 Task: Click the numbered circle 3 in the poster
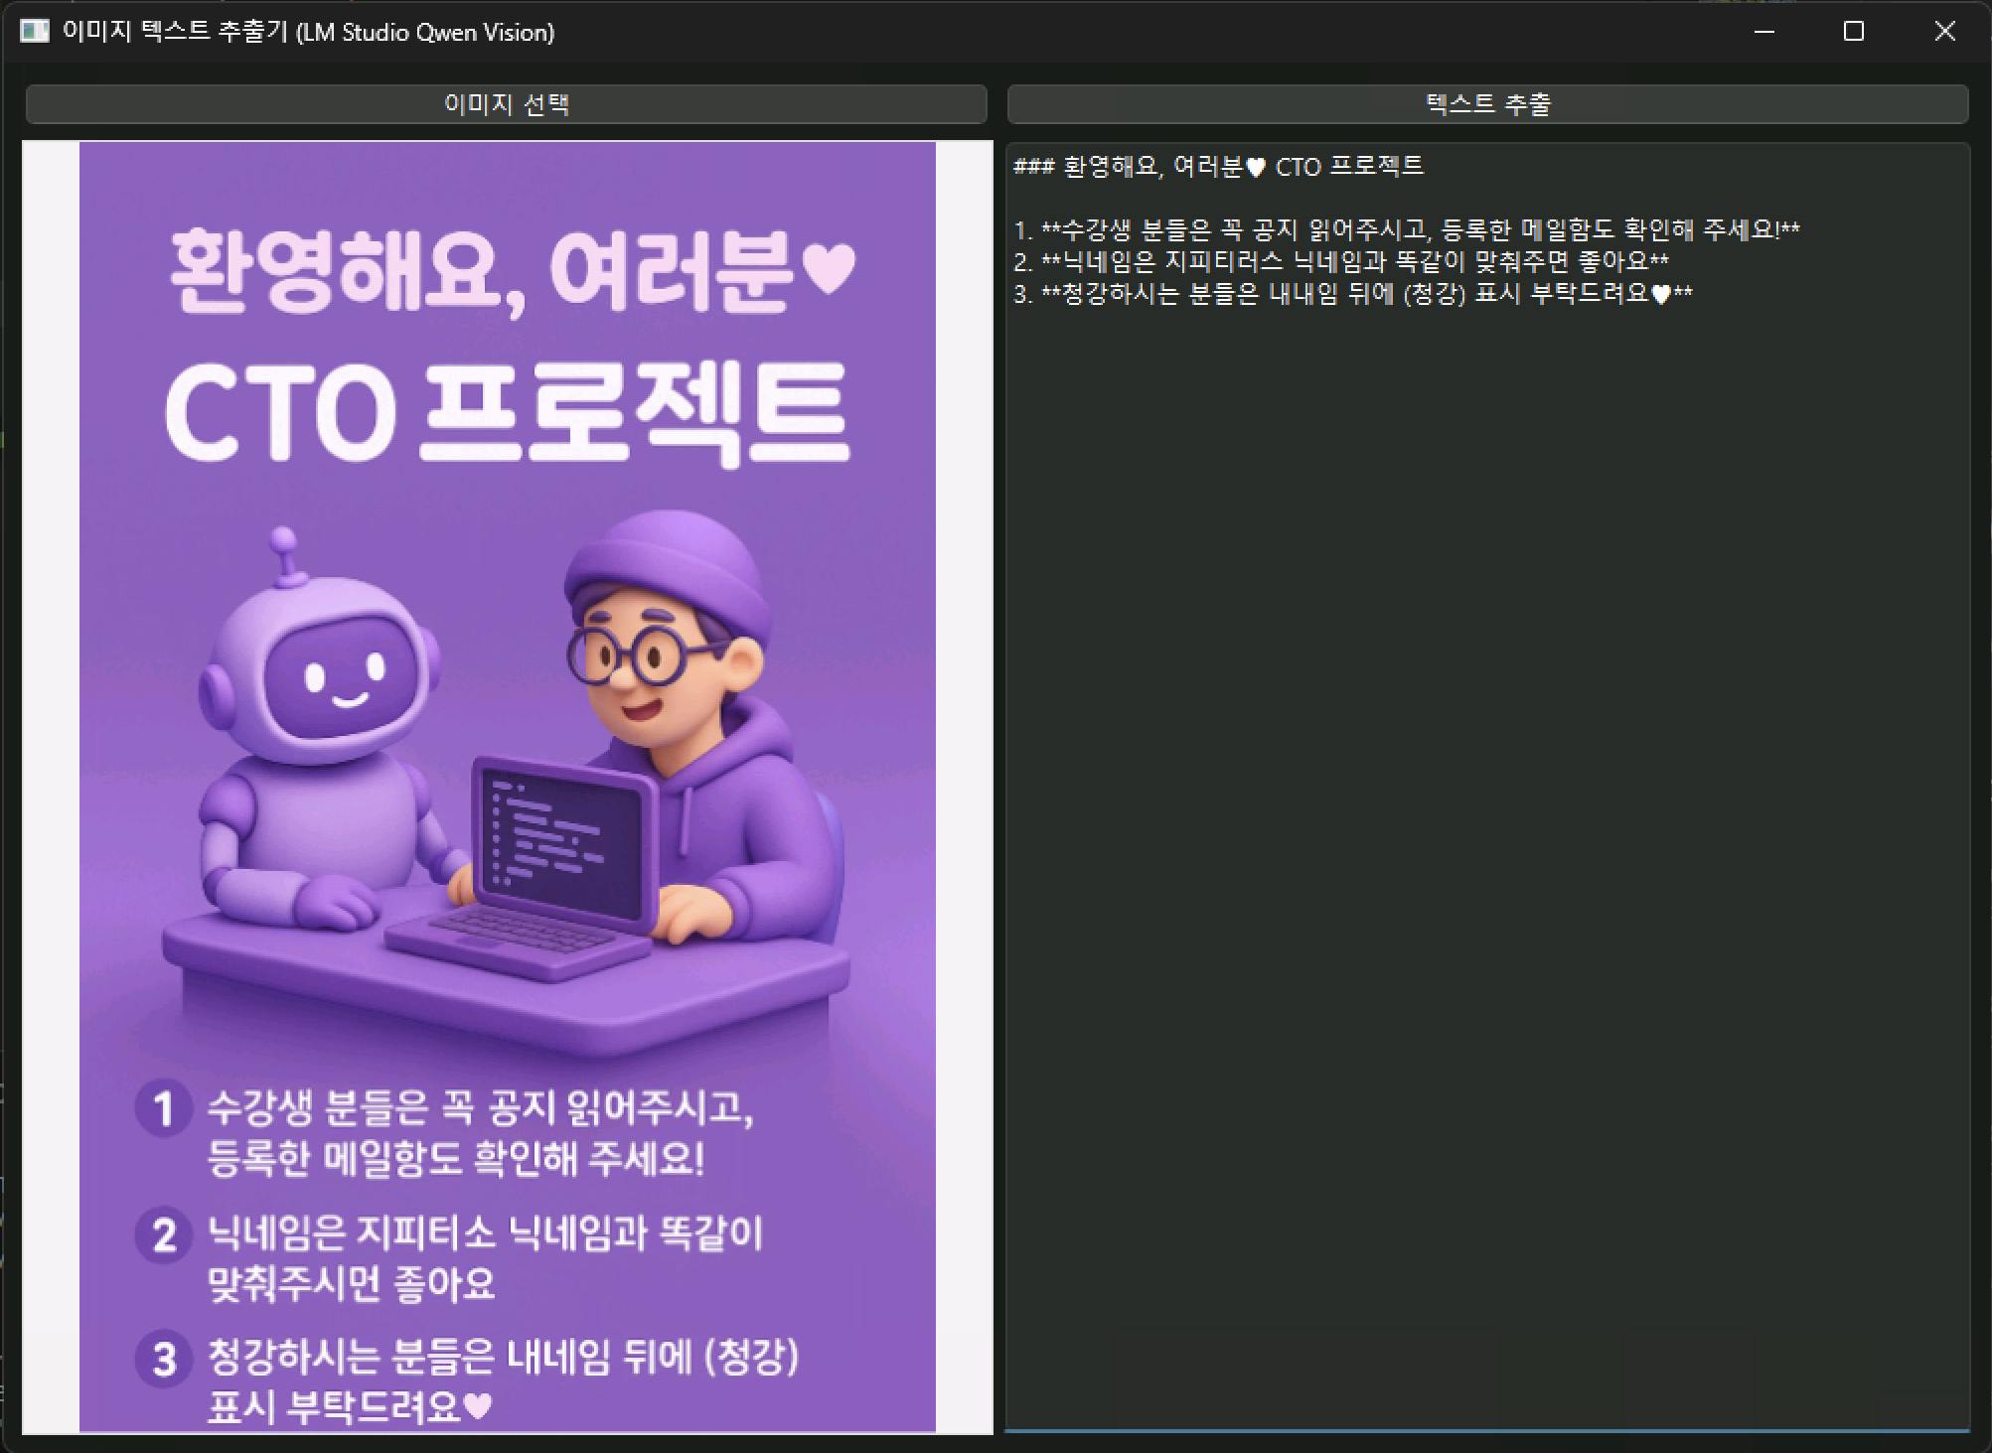pos(163,1359)
